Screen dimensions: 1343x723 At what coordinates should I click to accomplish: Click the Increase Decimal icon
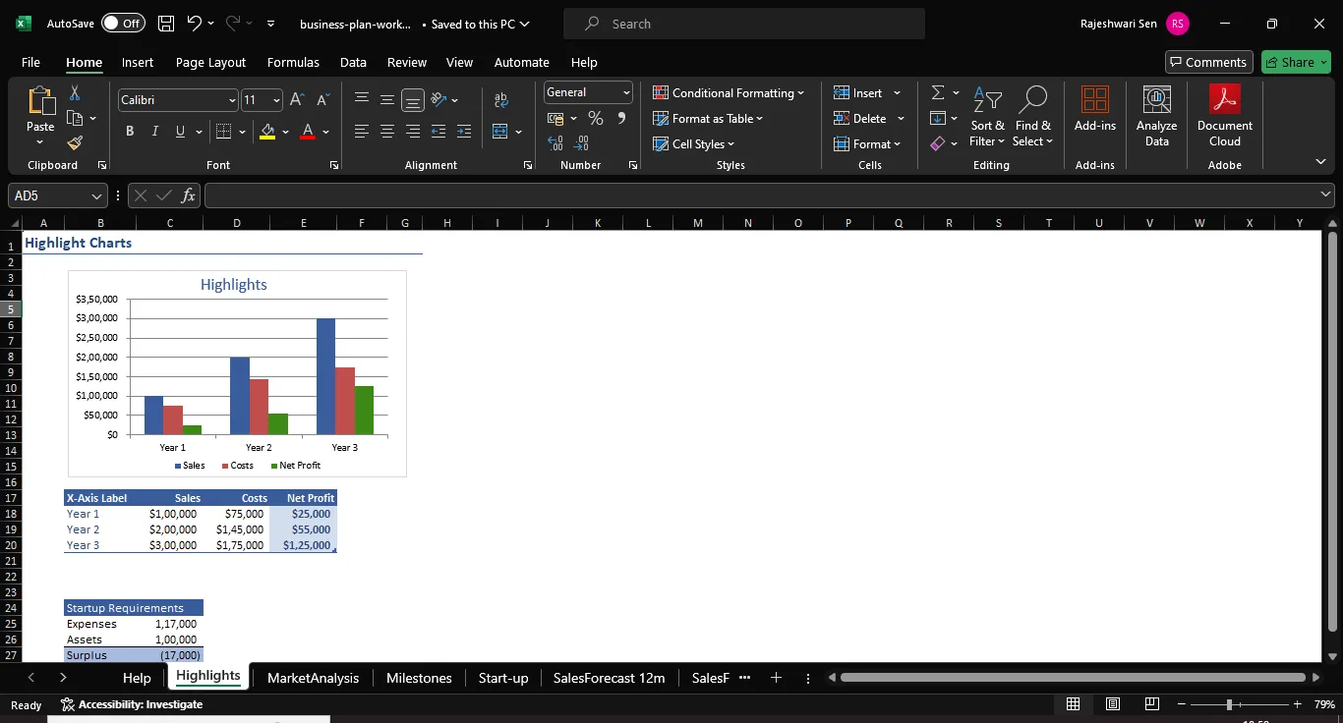point(555,143)
